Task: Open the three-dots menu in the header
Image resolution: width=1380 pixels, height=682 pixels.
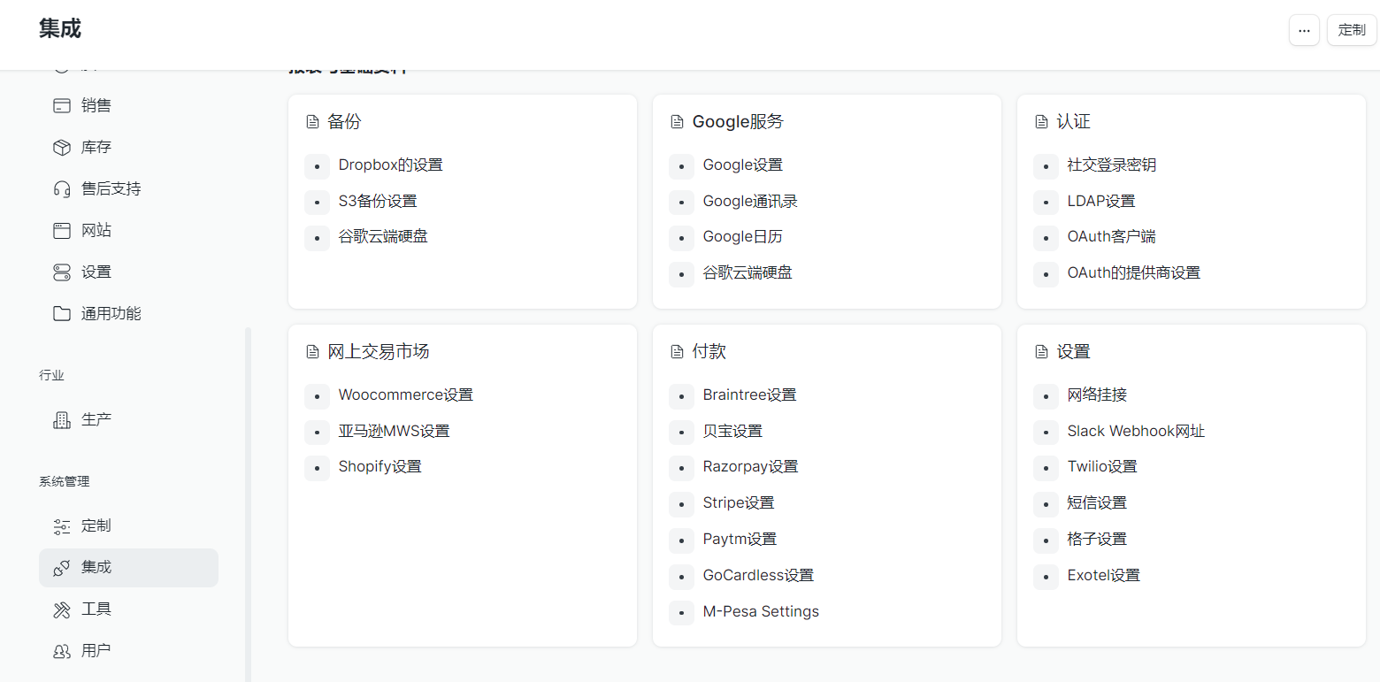Action: pyautogui.click(x=1304, y=30)
